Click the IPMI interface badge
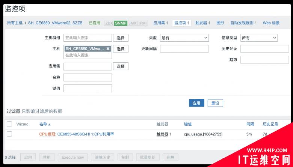This screenshot has width=293, height=167. tap(143, 23)
